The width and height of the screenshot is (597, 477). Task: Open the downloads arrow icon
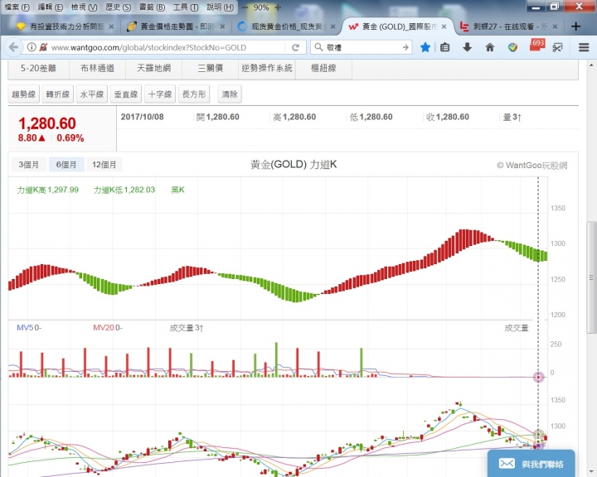[x=468, y=48]
